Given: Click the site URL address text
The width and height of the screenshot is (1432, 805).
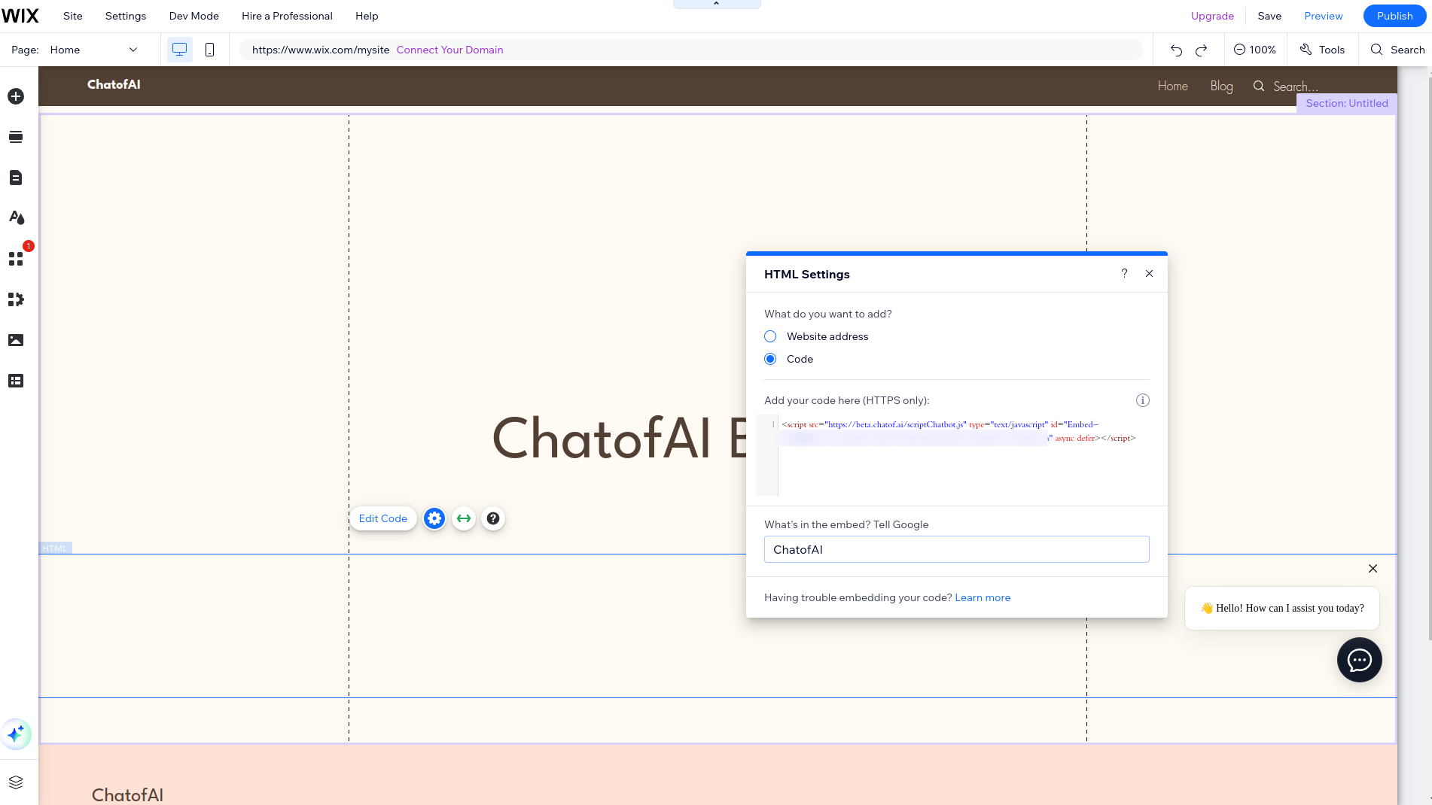Looking at the screenshot, I should pyautogui.click(x=320, y=50).
